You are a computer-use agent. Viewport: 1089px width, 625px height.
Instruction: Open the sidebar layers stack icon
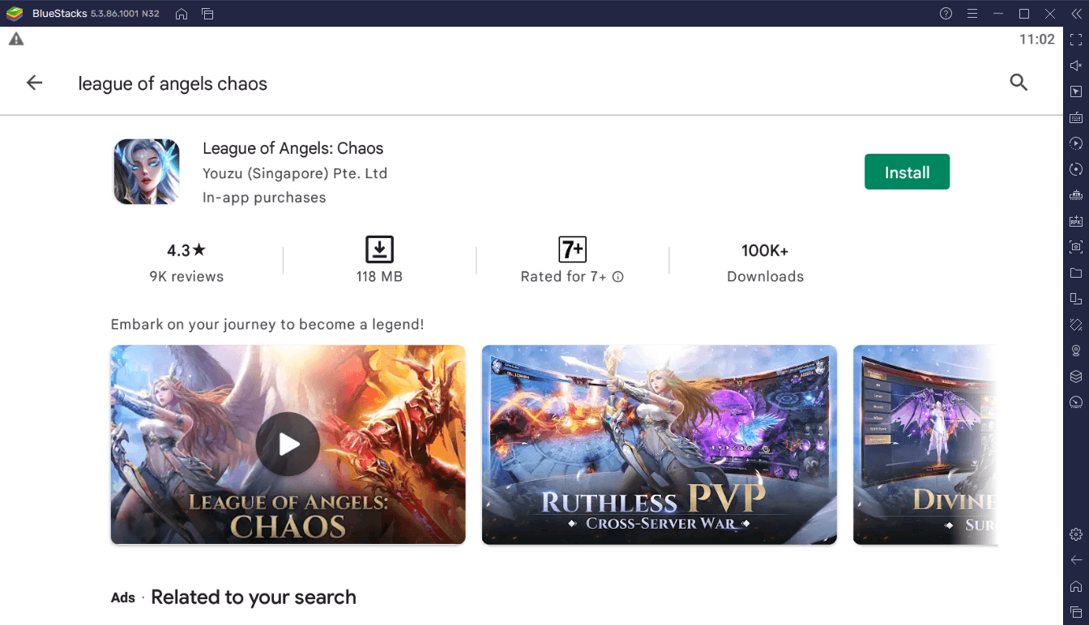tap(1076, 376)
